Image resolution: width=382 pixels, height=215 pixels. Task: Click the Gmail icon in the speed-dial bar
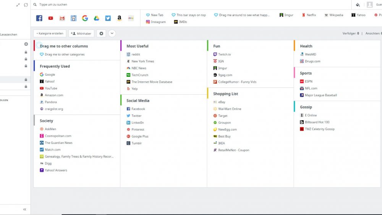(62, 18)
